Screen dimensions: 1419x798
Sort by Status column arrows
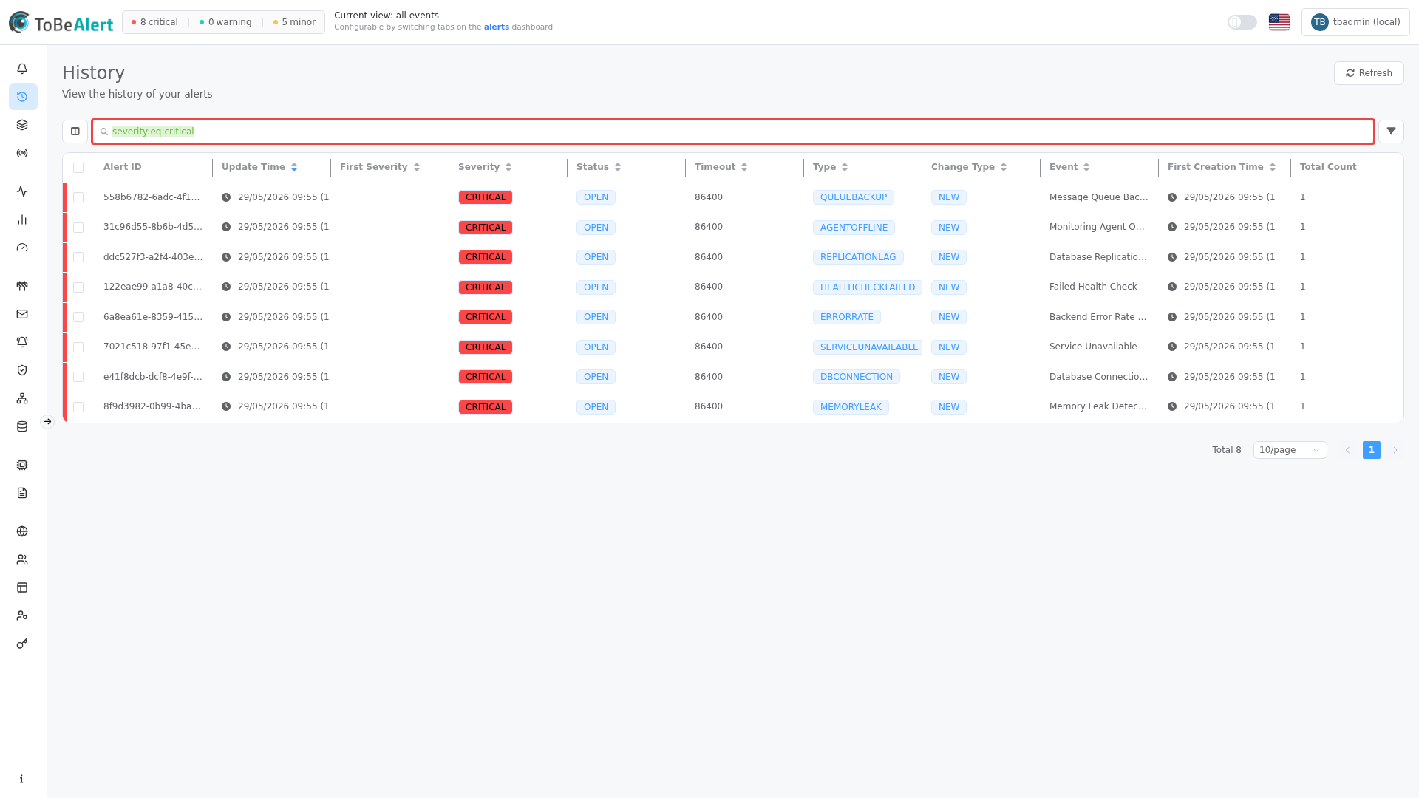click(x=618, y=167)
